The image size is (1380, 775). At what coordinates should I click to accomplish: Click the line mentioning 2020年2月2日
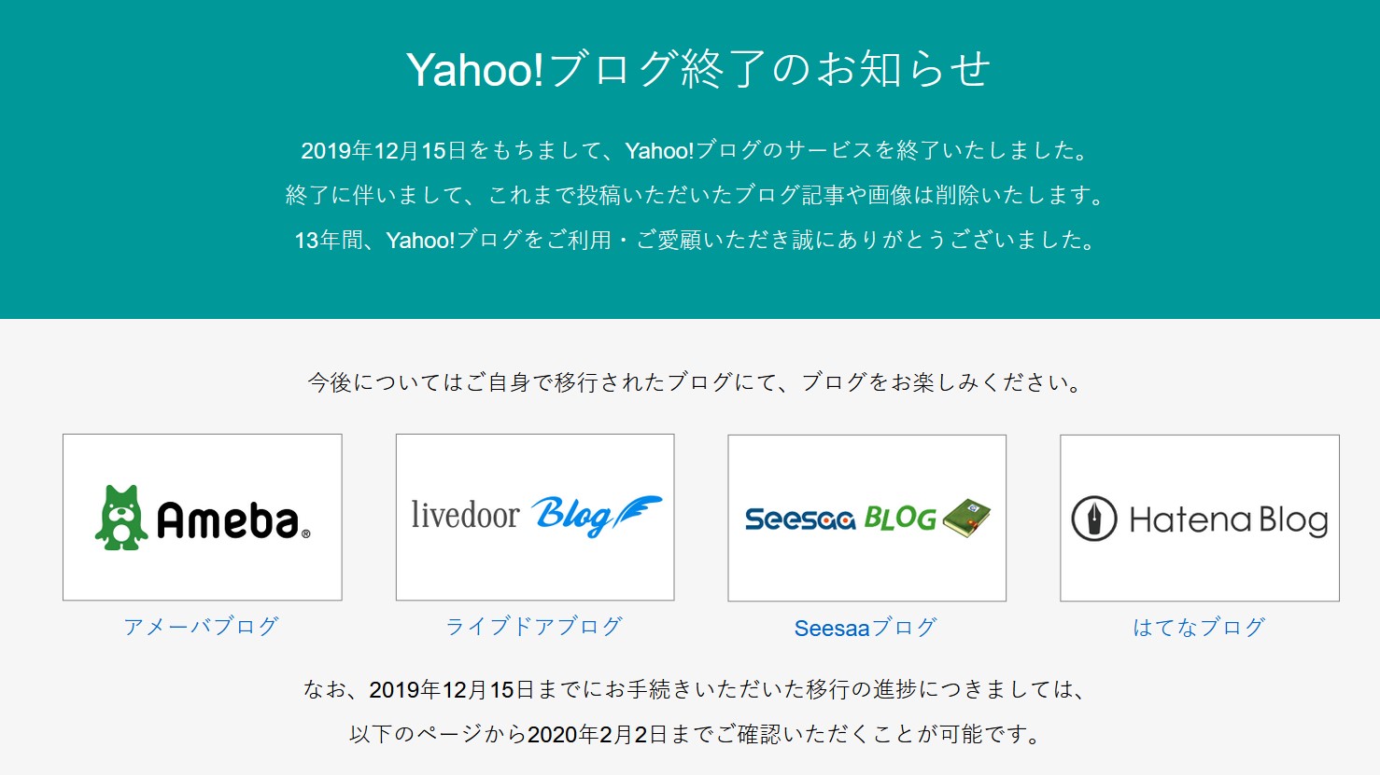tap(696, 735)
